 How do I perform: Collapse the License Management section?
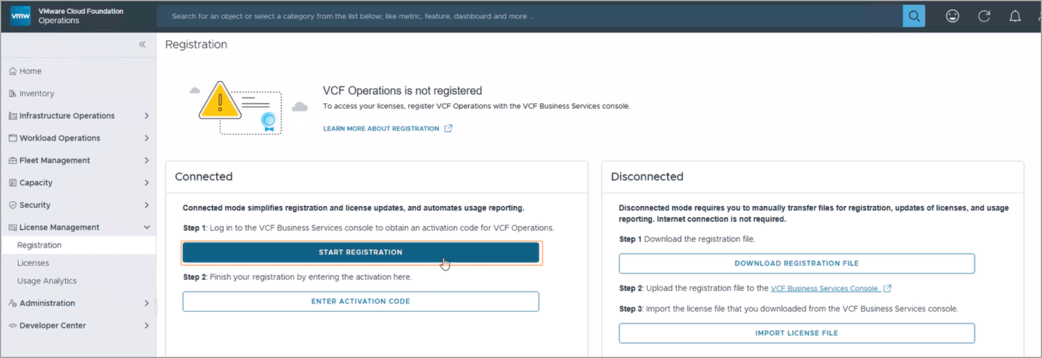(x=147, y=227)
